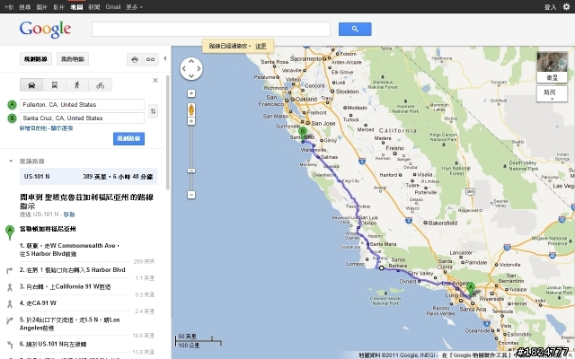Click the Videos item in top bar

(x=58, y=6)
